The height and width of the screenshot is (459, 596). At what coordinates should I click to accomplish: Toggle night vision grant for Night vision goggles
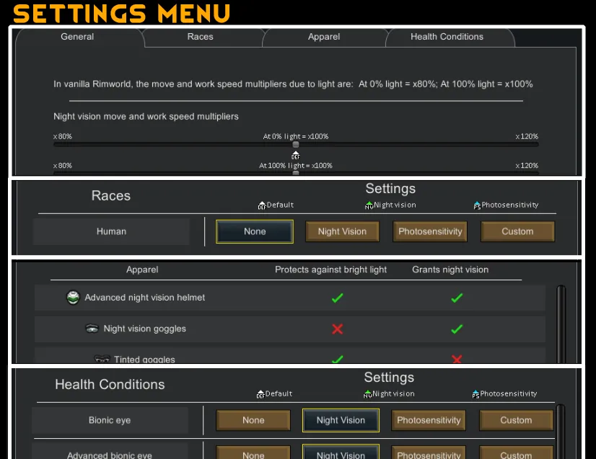click(x=456, y=329)
